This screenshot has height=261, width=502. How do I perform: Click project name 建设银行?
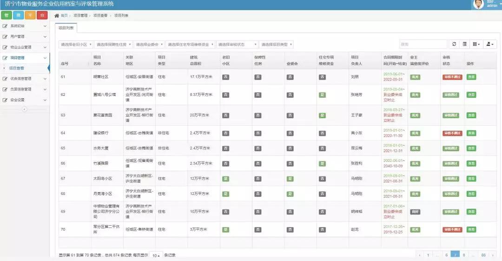[x=101, y=133]
